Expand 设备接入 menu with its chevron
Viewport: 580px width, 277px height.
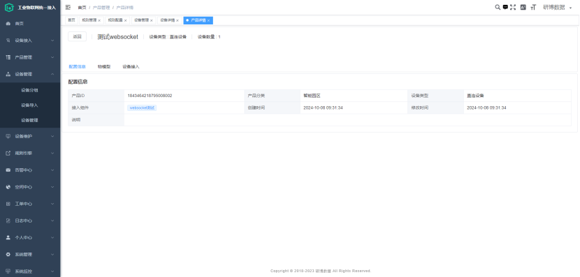[52, 40]
